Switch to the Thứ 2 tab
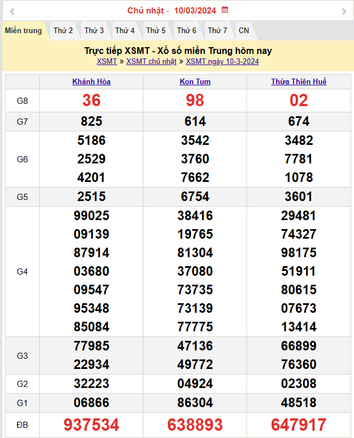Viewport: 354px width, 438px height. [63, 31]
